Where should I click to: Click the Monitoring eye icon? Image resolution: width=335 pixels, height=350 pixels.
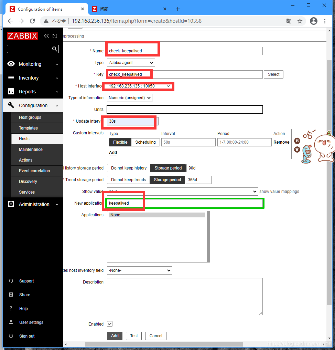(11, 64)
